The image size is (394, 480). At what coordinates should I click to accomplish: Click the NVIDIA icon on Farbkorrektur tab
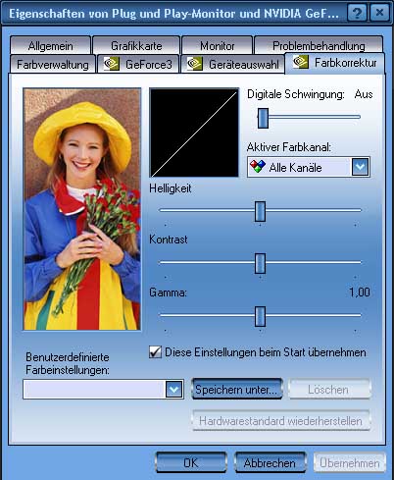(301, 62)
